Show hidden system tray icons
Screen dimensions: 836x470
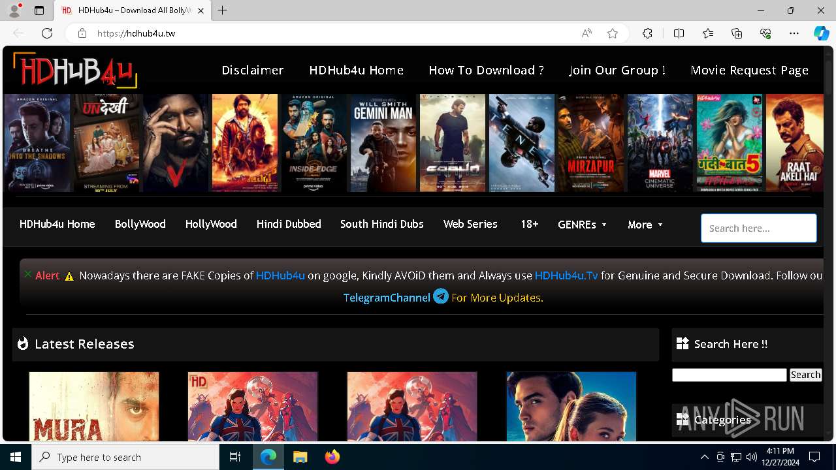(704, 457)
